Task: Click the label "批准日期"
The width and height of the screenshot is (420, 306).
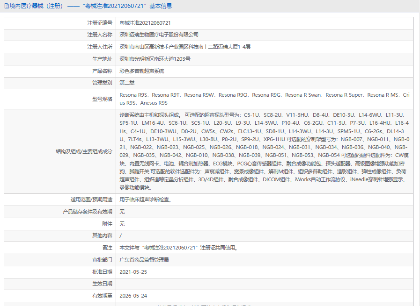Action: point(102,272)
